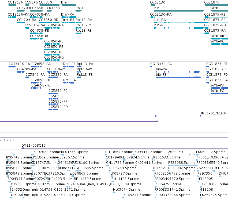Image resolution: width=228 pixels, height=199 pixels.
Task: Open the EK197622.5prime EST label
Action: (46, 152)
